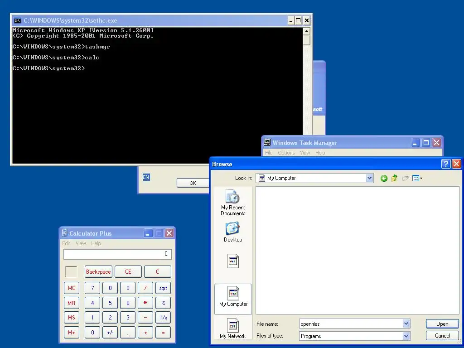This screenshot has width=464, height=348.
Task: Click the 4 key on calculator
Action: 92,303
